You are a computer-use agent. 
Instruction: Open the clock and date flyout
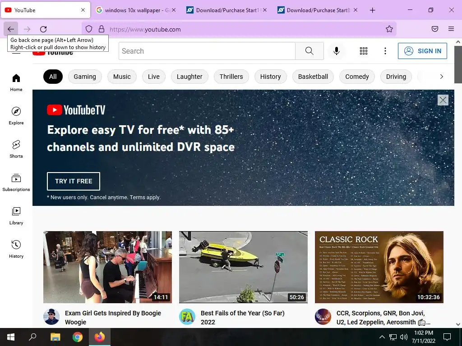(x=423, y=337)
